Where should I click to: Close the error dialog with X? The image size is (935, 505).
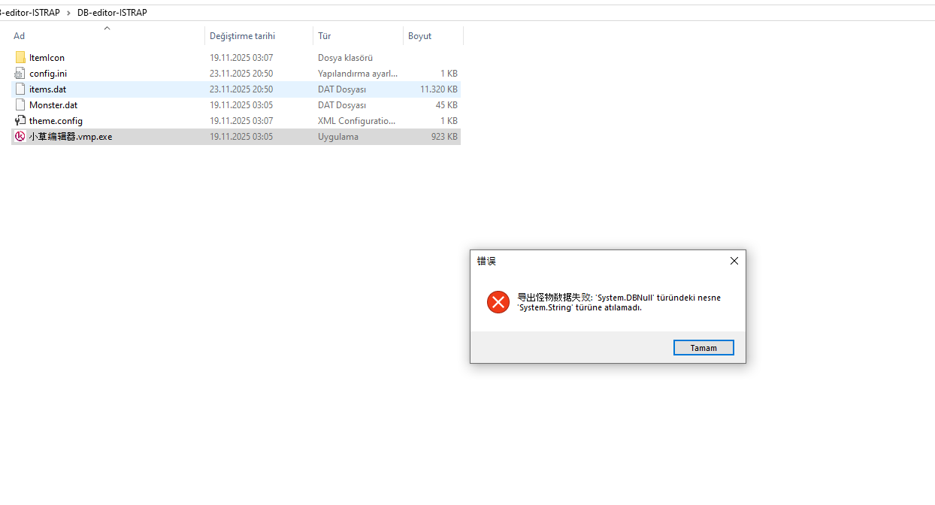tap(734, 261)
